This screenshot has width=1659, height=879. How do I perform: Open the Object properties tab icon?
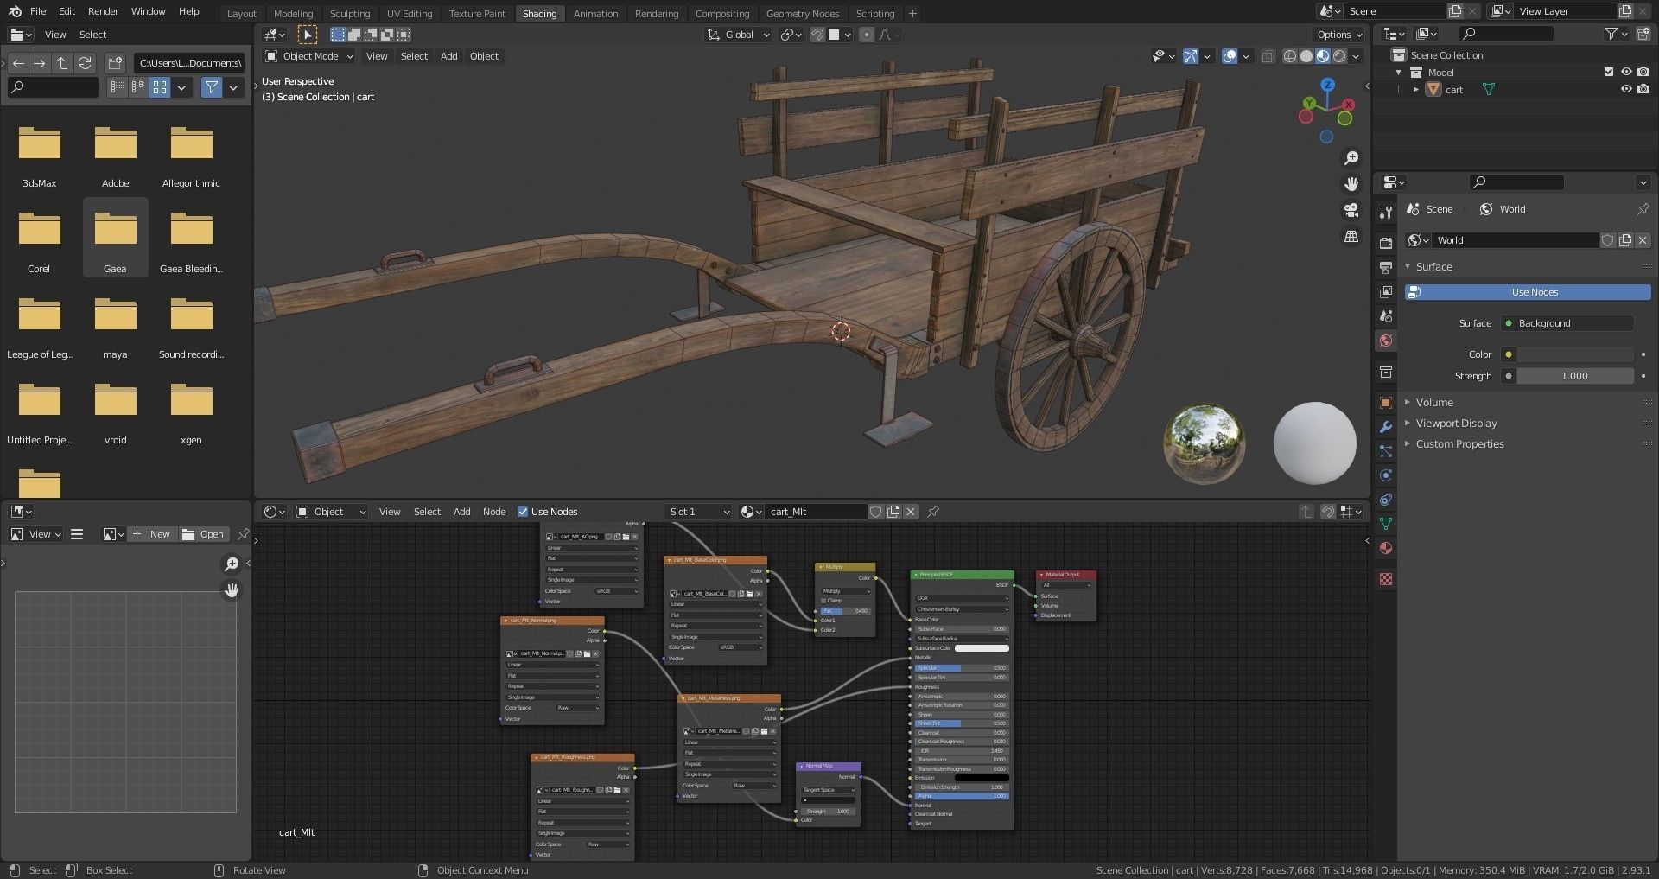(x=1386, y=403)
